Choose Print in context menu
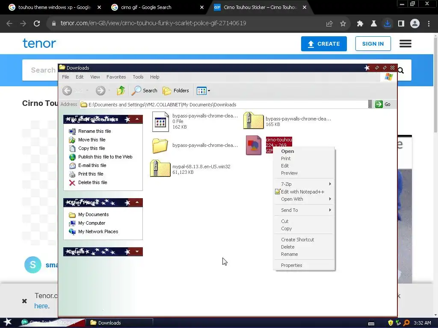The image size is (438, 328). click(x=304, y=158)
